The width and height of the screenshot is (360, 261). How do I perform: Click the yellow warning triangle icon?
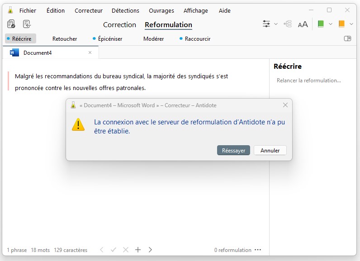pyautogui.click(x=78, y=125)
